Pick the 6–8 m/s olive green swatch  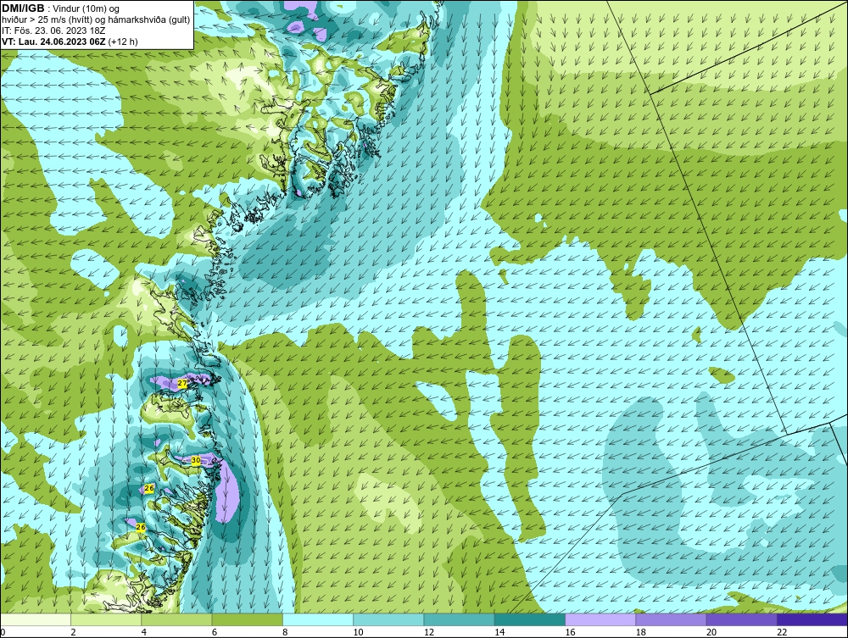(247, 619)
